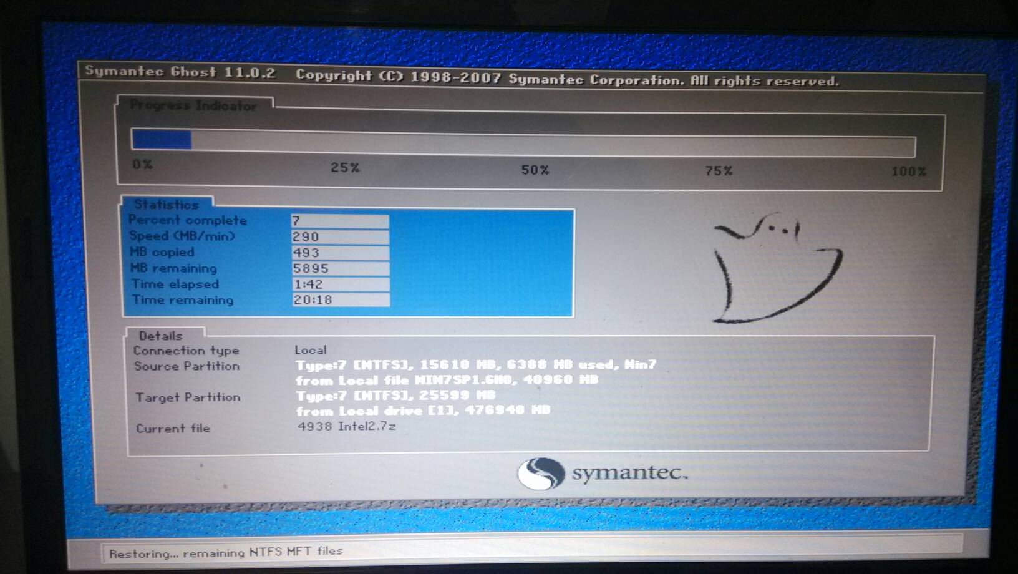Click the filled portion of the progress bar

coord(162,139)
